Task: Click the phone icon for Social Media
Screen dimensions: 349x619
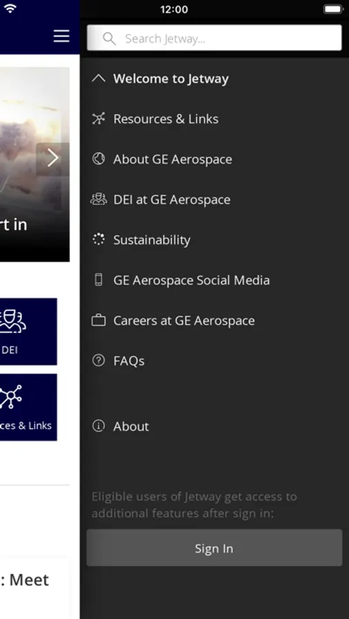Action: (98, 279)
